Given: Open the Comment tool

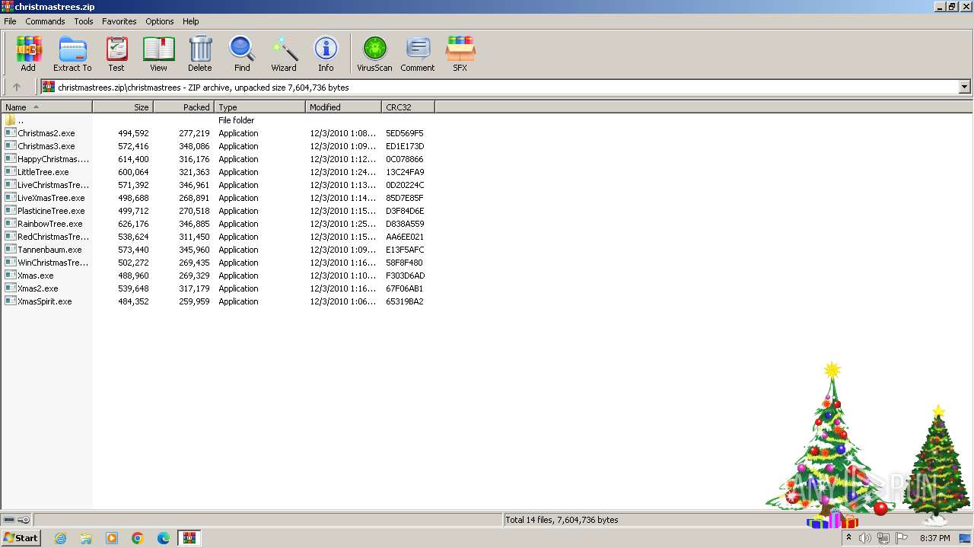Looking at the screenshot, I should (x=418, y=54).
